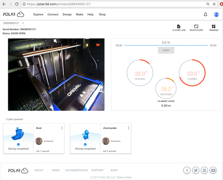
Task: Visit the YouTube channel icon
Action: pyautogui.click(x=213, y=170)
